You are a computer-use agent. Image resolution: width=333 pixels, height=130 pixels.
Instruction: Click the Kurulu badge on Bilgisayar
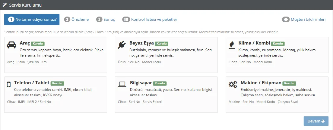[x=160, y=83]
